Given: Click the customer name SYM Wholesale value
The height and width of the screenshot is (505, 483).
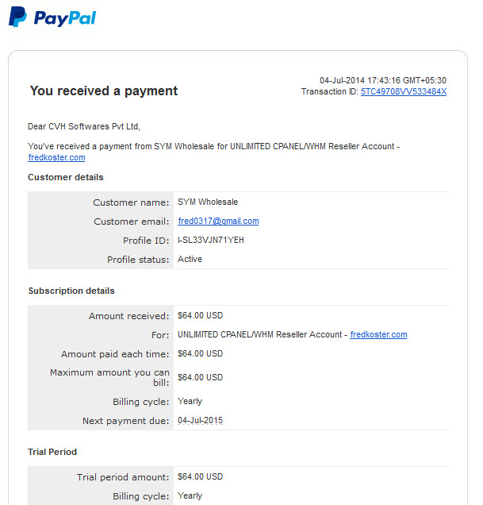Looking at the screenshot, I should (208, 202).
